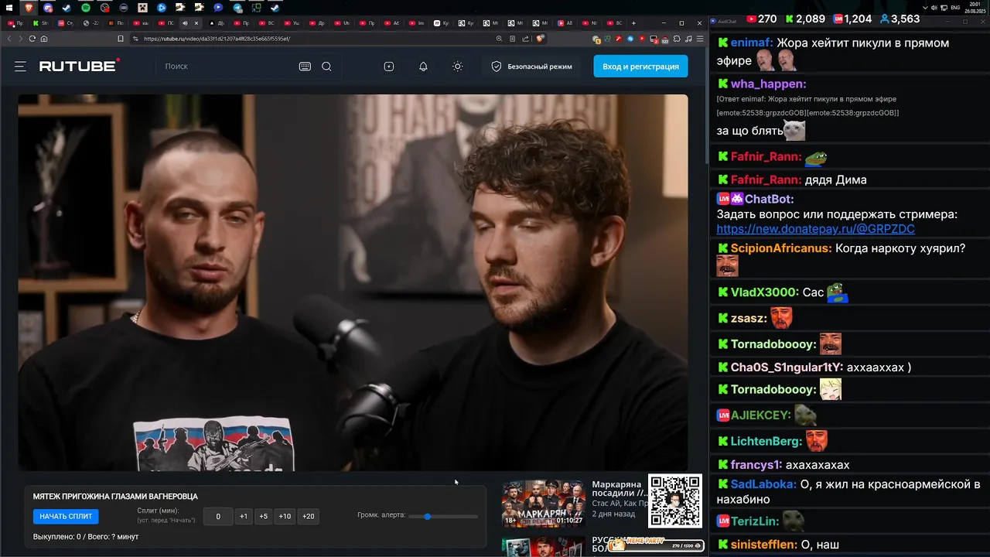Click the Поиск search field
Viewport: 990px width, 557px height.
click(228, 67)
